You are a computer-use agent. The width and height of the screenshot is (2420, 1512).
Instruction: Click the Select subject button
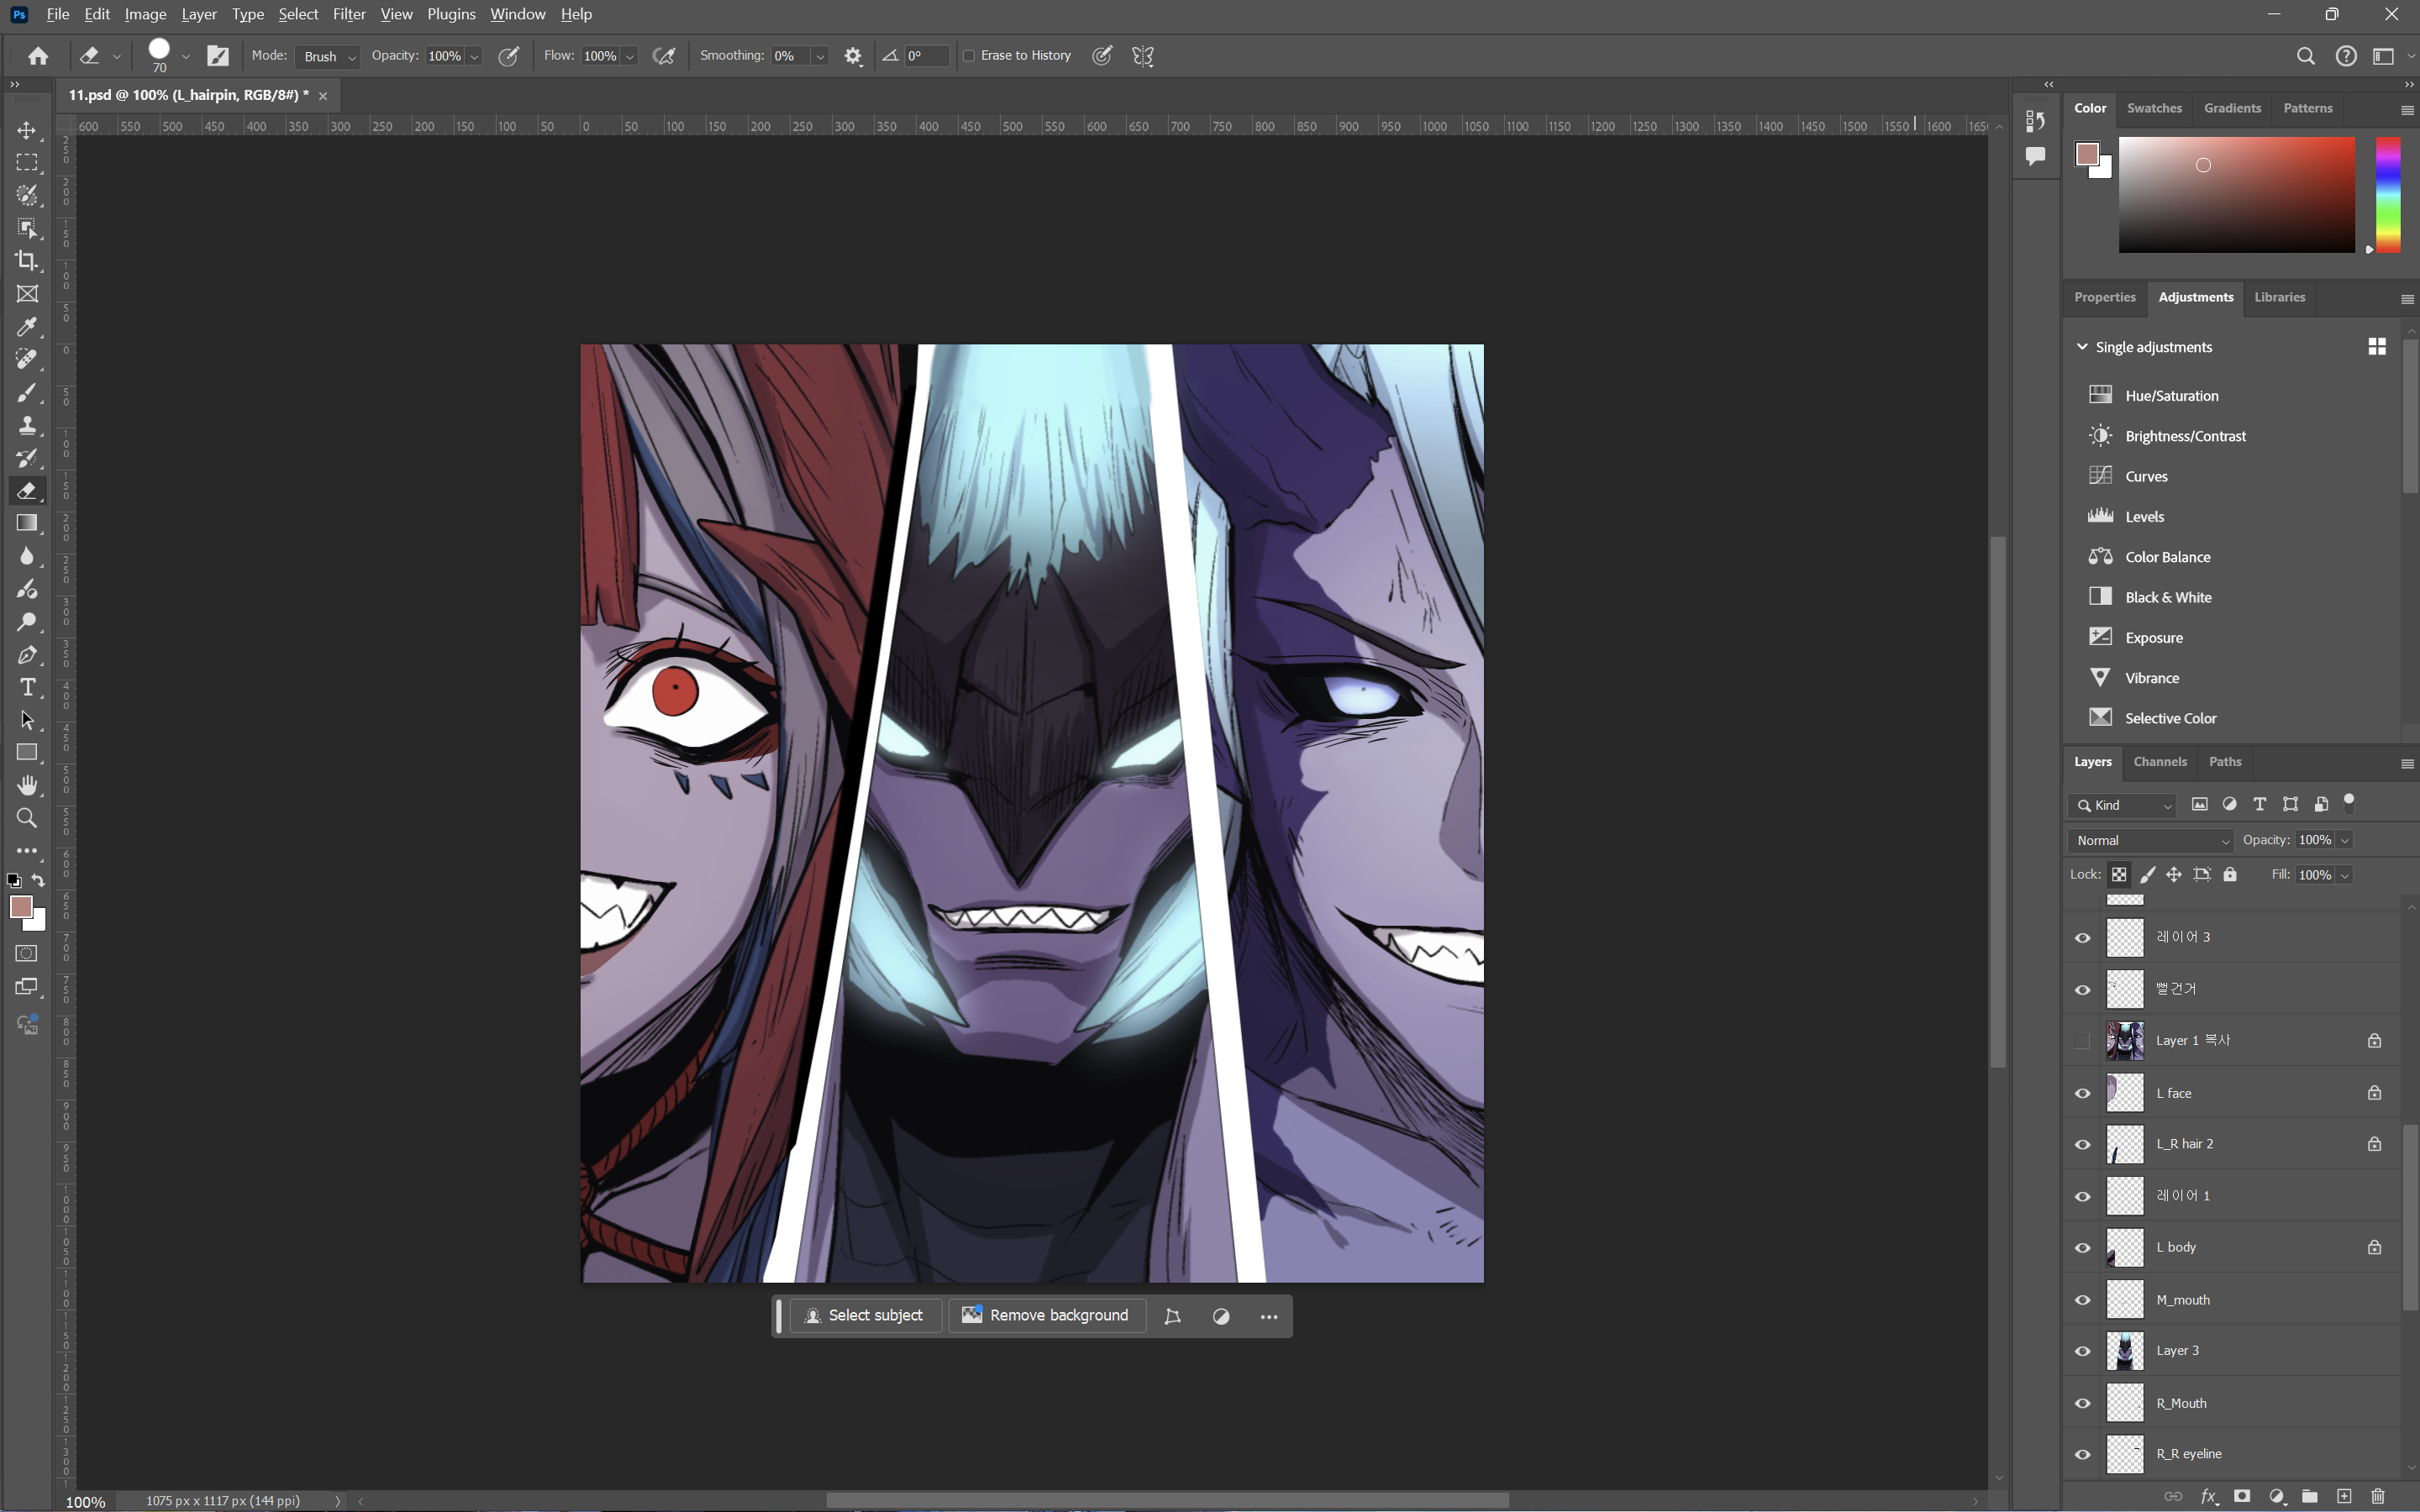point(865,1316)
